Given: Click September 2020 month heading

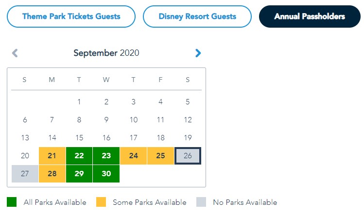Looking at the screenshot, I should click(x=106, y=53).
